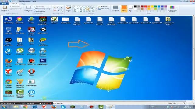Pick the green color swatch
This screenshot has height=109, width=195.
coord(155,6)
